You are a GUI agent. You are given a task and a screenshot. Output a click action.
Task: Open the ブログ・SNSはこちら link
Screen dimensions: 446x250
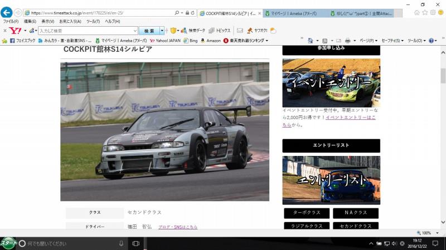(x=178, y=227)
